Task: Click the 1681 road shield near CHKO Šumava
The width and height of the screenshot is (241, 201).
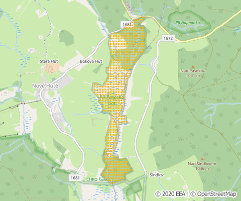Action: point(75,178)
